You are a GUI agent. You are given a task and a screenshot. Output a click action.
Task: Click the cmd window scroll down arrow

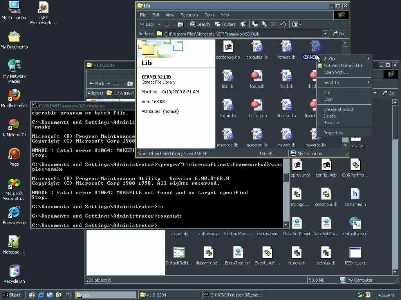286,225
